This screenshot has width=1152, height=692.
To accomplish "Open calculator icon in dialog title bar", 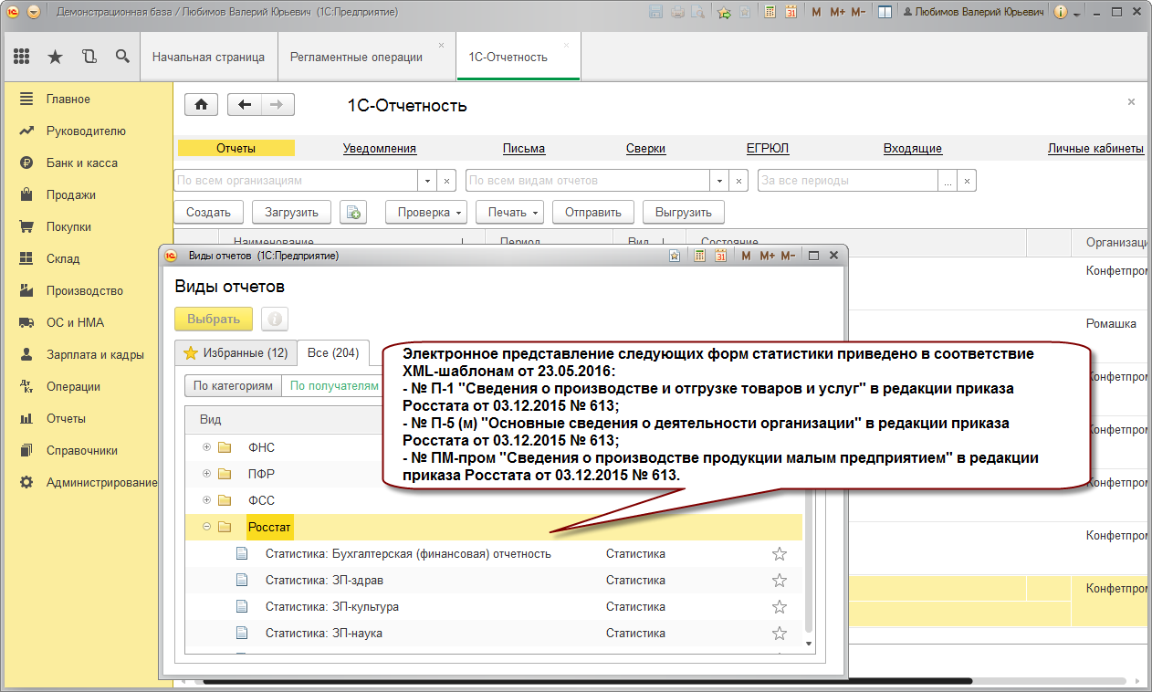I will [x=700, y=256].
